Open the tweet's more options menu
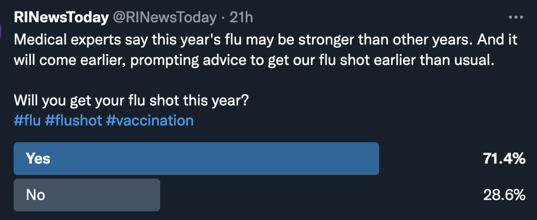 tap(516, 18)
